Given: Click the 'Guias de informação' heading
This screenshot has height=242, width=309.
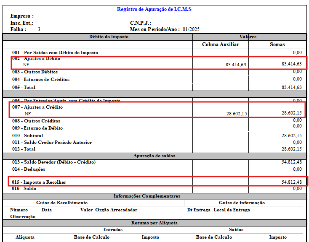Looking at the screenshot, I should coord(242,203).
